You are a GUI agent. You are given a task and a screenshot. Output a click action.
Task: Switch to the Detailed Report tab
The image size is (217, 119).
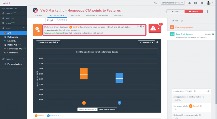(x=57, y=16)
